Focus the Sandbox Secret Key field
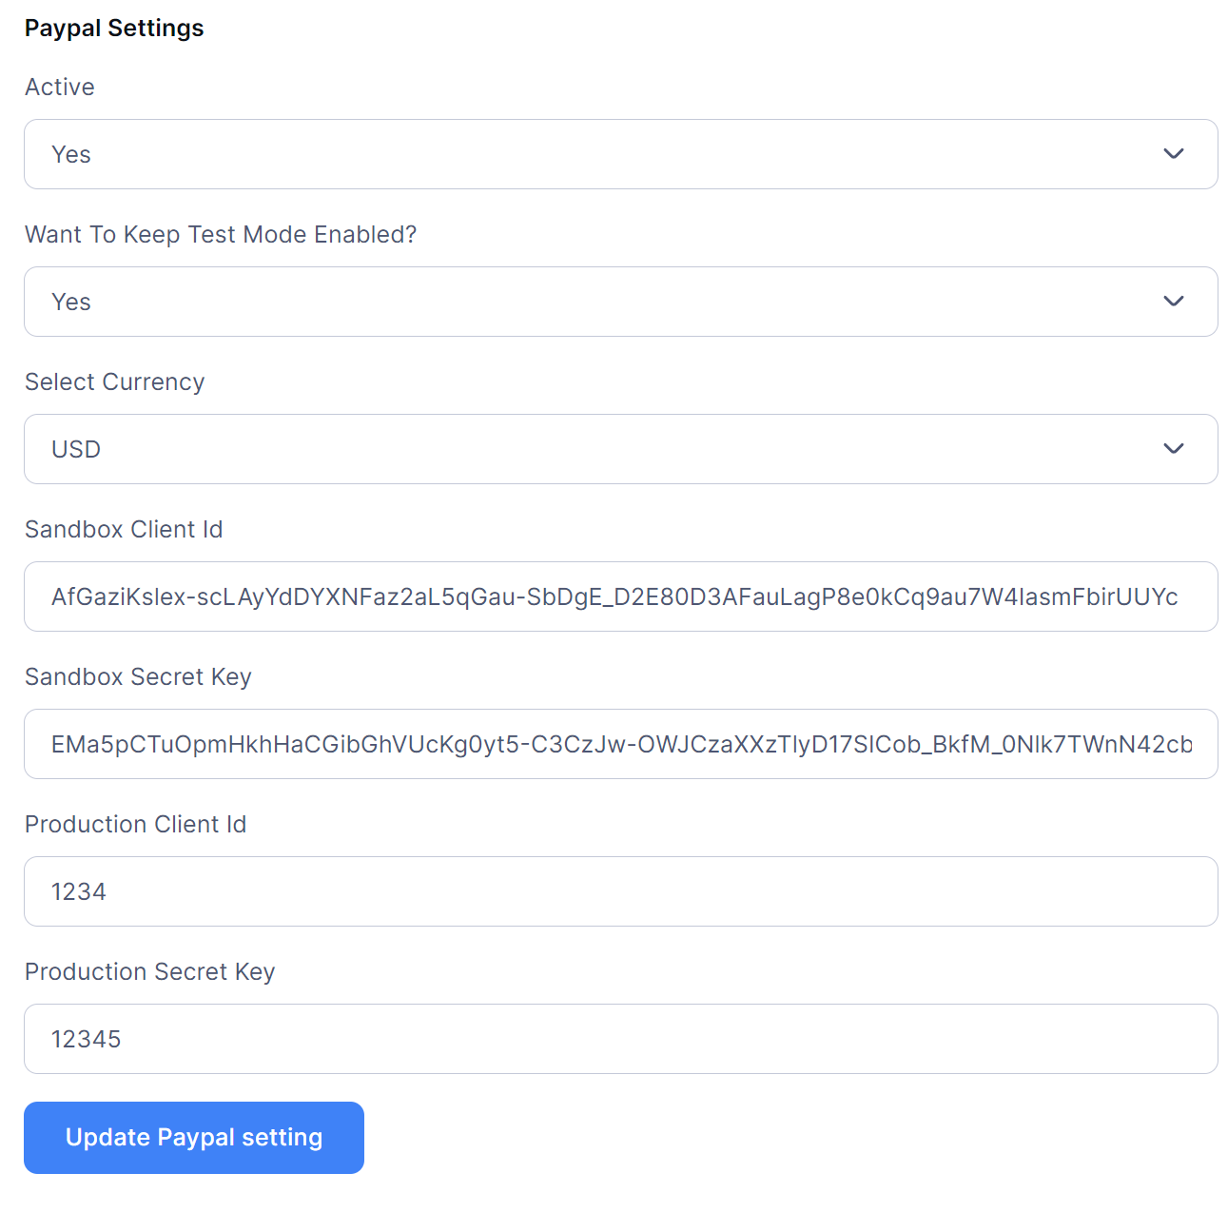The height and width of the screenshot is (1212, 1228). 620,744
